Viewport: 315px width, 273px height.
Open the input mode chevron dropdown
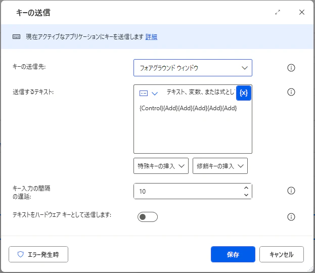click(x=155, y=94)
